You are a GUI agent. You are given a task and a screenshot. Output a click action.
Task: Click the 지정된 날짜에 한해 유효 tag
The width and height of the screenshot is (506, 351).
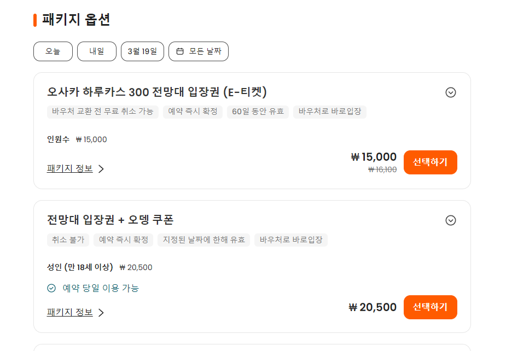pos(204,239)
